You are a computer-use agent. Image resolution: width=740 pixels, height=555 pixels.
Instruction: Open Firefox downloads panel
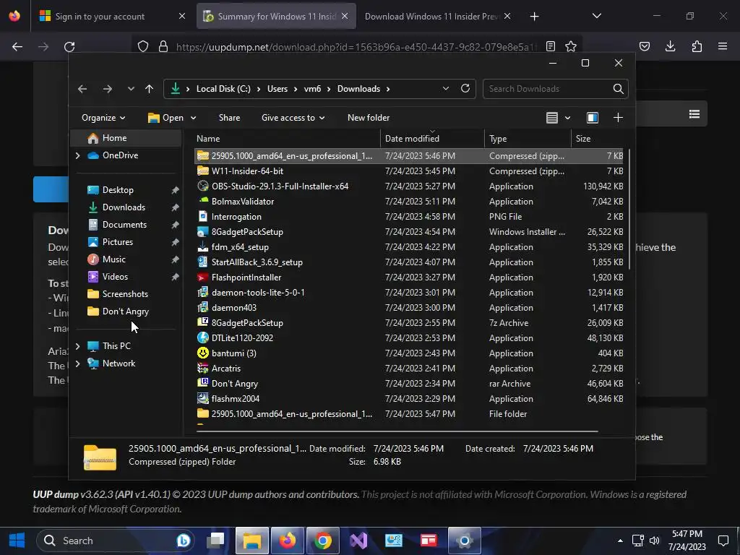pyautogui.click(x=670, y=46)
